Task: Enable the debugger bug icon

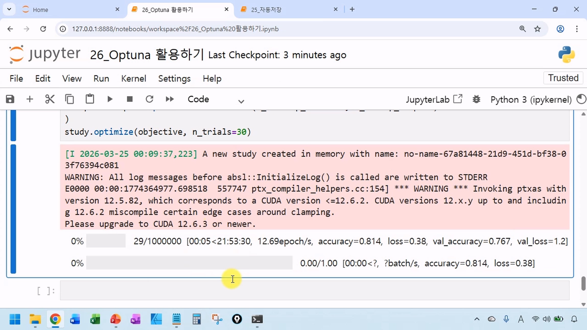Action: point(476,99)
